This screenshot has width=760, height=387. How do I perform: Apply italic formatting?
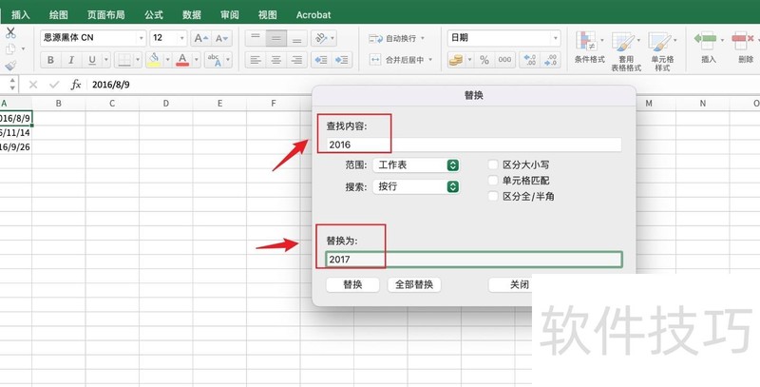pyautogui.click(x=71, y=60)
